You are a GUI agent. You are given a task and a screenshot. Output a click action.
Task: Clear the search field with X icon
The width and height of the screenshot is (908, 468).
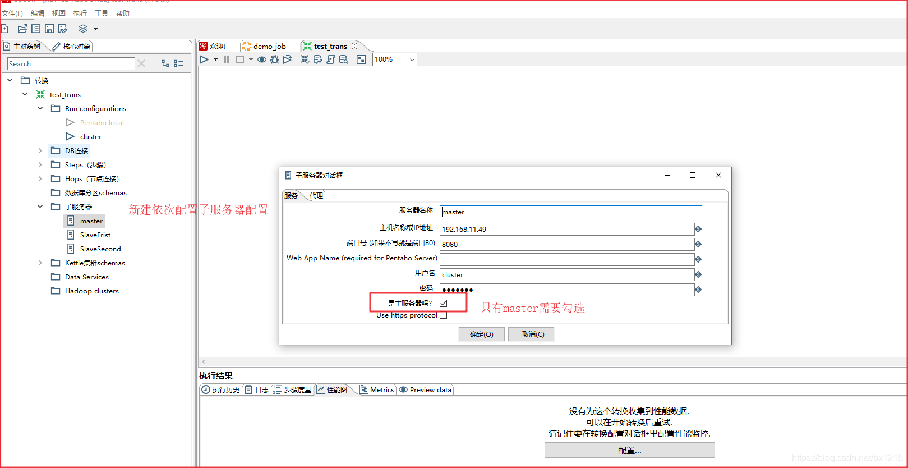pyautogui.click(x=142, y=63)
